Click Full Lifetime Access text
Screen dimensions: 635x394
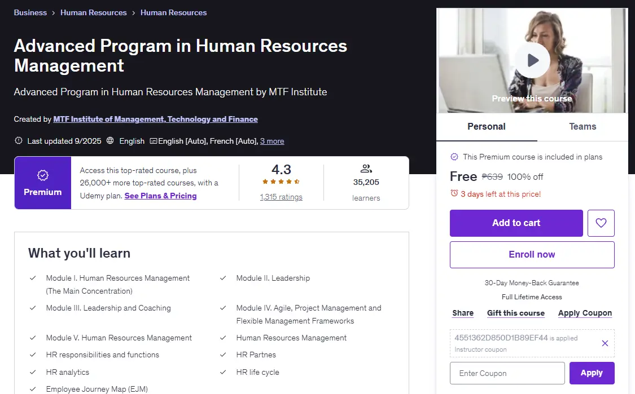pos(532,297)
